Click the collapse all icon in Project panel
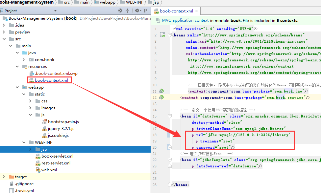The height and width of the screenshot is (193, 321). click(128, 11)
